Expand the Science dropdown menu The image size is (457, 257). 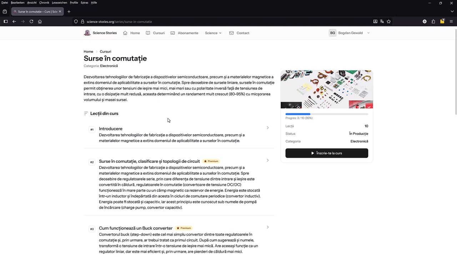click(213, 33)
